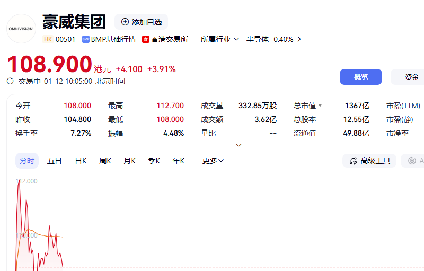Open the 更多 chart period dropdown
424x271 pixels.
tap(213, 161)
